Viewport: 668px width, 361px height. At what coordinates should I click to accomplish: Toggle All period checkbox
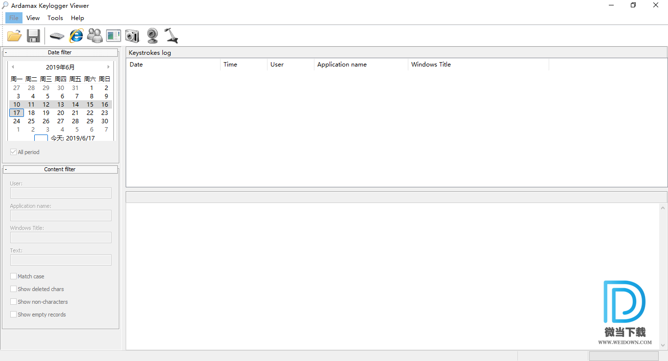tap(14, 152)
